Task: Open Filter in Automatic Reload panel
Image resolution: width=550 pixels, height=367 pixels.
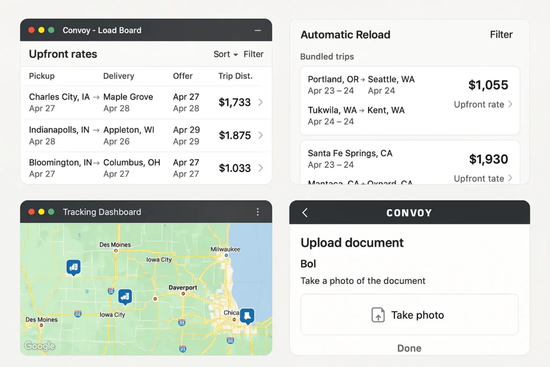Action: (x=501, y=35)
